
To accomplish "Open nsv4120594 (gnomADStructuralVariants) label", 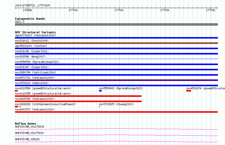I will (43, 88).
